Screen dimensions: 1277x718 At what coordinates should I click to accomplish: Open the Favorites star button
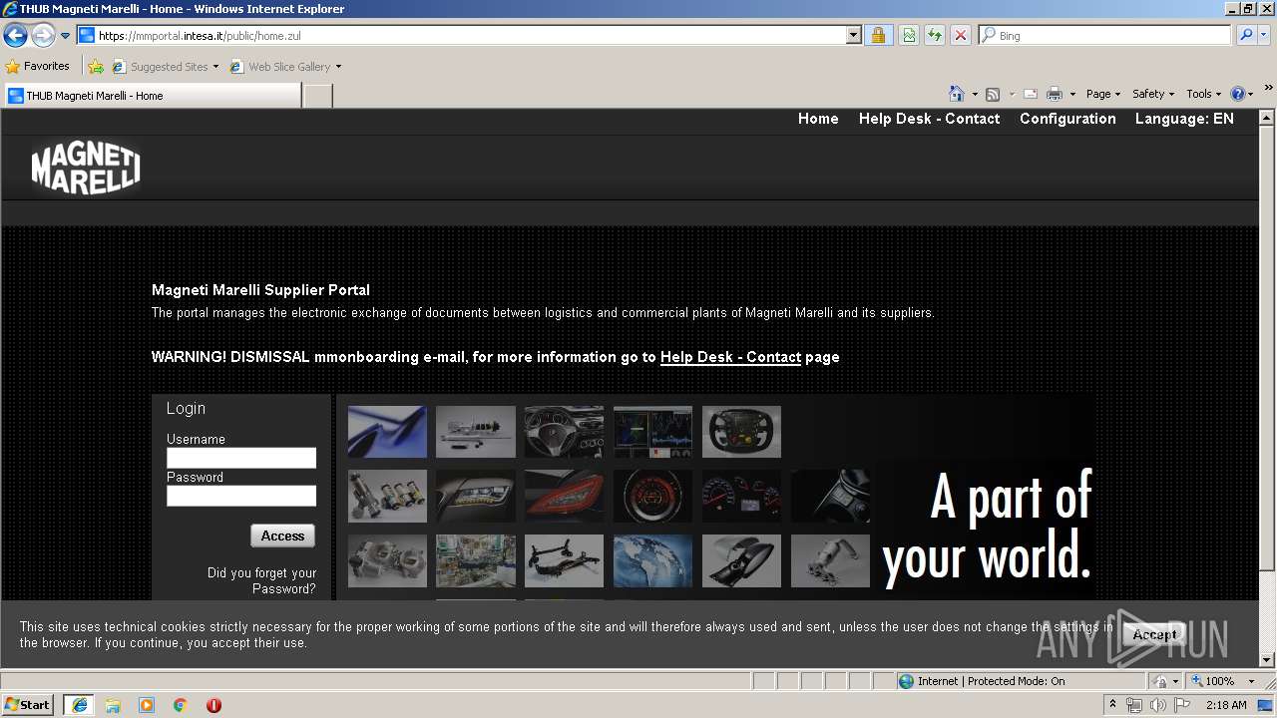[37, 66]
